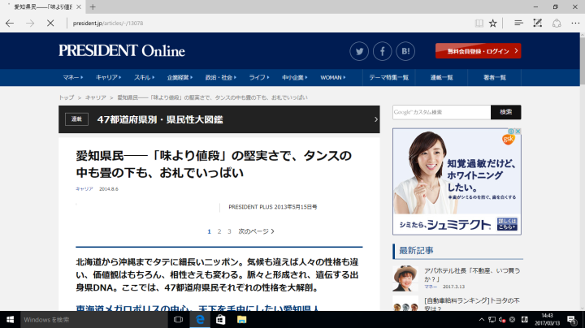
Task: Go to 次のページ link
Action: tap(256, 231)
